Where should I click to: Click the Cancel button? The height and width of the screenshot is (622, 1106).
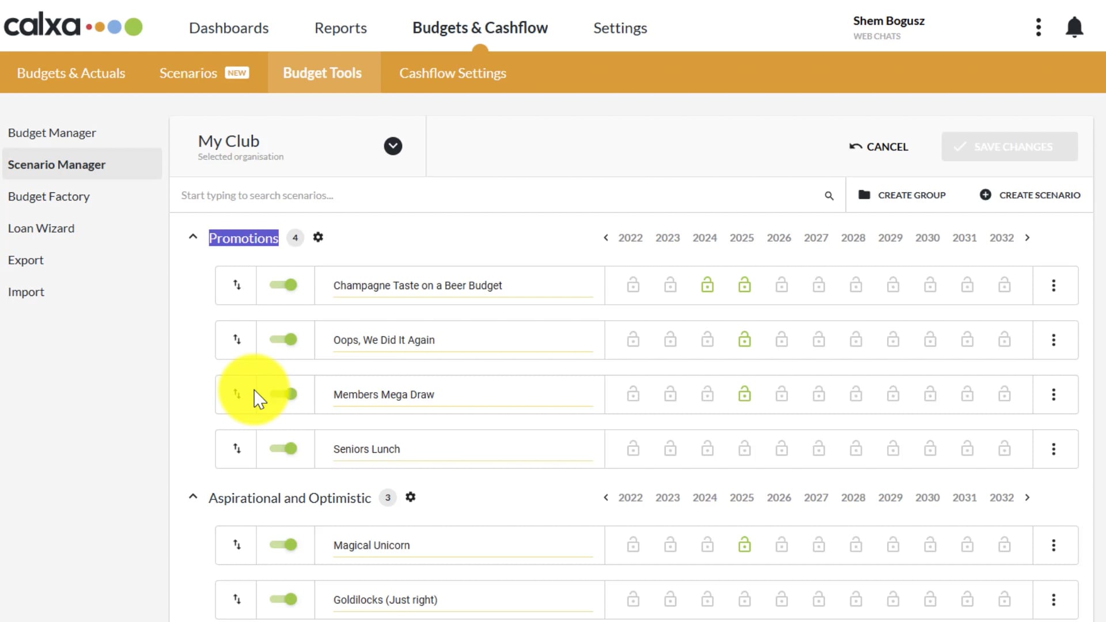pos(878,147)
